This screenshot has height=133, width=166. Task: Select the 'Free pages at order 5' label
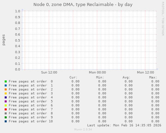pos(31,101)
